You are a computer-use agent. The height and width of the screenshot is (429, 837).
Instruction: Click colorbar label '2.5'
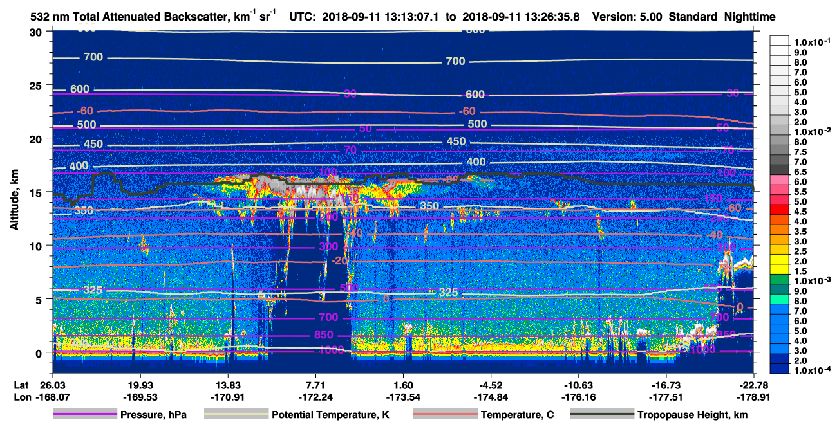(801, 251)
